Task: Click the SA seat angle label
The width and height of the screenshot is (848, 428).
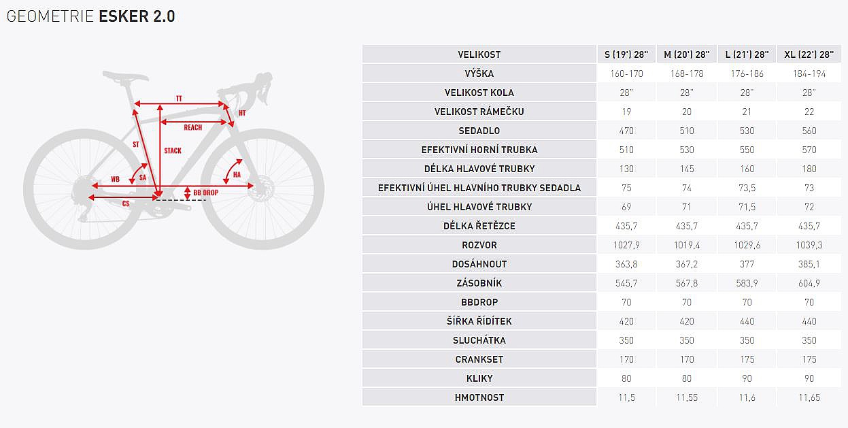Action: pyautogui.click(x=143, y=177)
